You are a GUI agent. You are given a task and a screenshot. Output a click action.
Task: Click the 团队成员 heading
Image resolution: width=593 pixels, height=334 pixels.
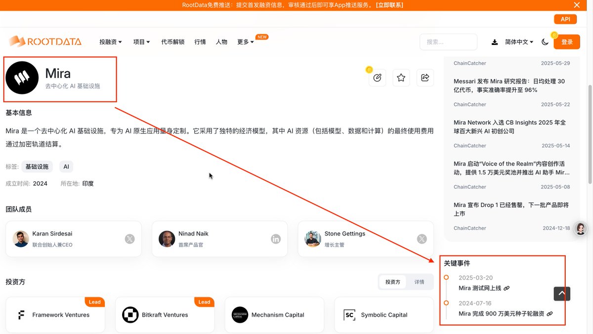pyautogui.click(x=19, y=209)
